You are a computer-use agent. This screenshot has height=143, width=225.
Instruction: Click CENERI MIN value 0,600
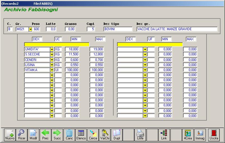[72, 60]
